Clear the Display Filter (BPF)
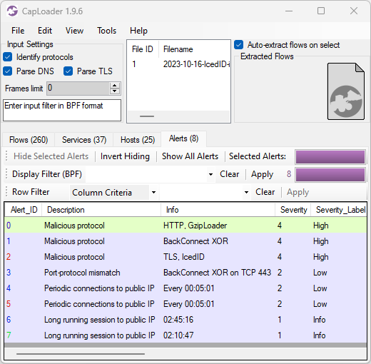The width and height of the screenshot is (371, 364). [x=229, y=174]
